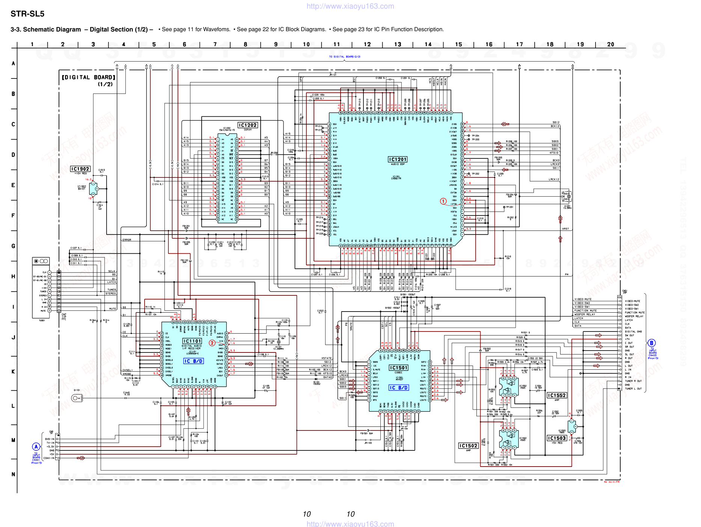
Task: Click the 'DIGITAL GND' connector pin label
Action: 633,331
